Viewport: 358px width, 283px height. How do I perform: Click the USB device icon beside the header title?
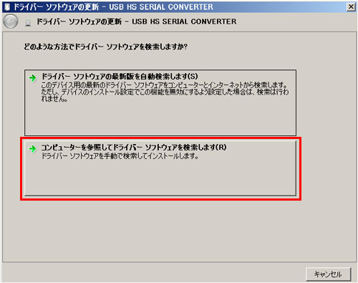pos(28,22)
